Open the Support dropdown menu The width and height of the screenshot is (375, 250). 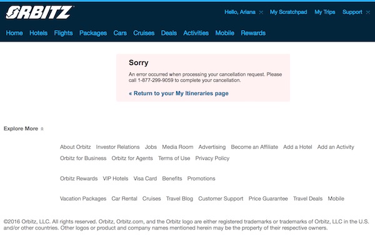click(x=356, y=12)
